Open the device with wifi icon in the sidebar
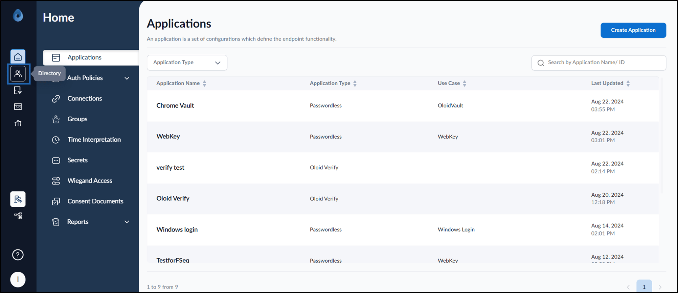This screenshot has width=678, height=293. pyautogui.click(x=18, y=90)
